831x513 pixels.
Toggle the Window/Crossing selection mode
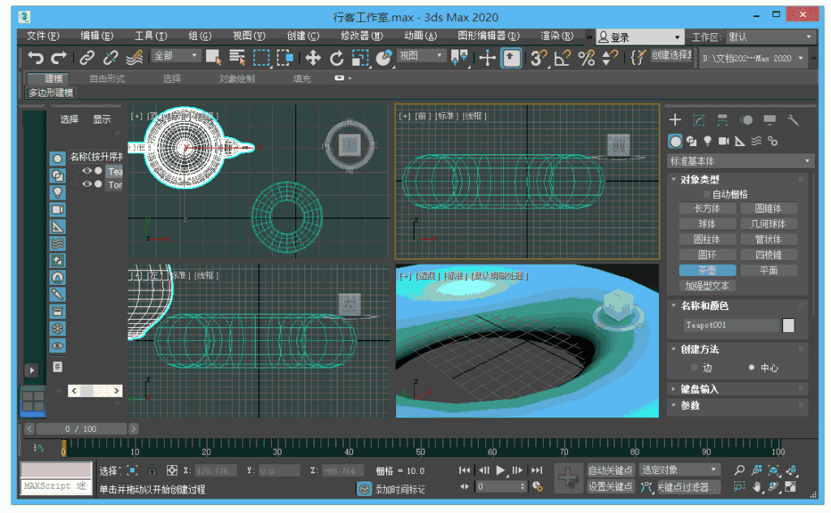[285, 58]
